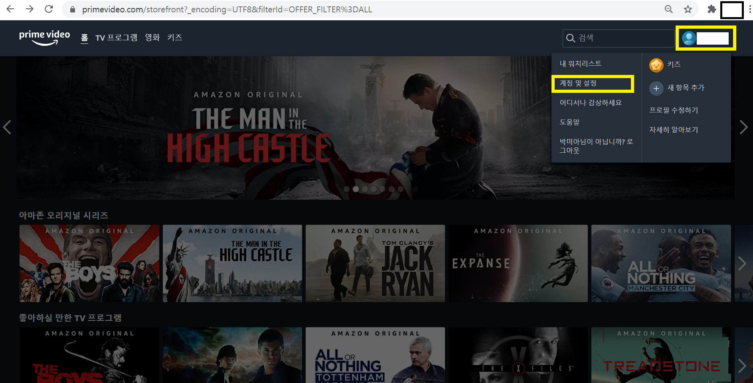753x383 pixels.
Task: Show next hero banner slide
Action: [743, 128]
